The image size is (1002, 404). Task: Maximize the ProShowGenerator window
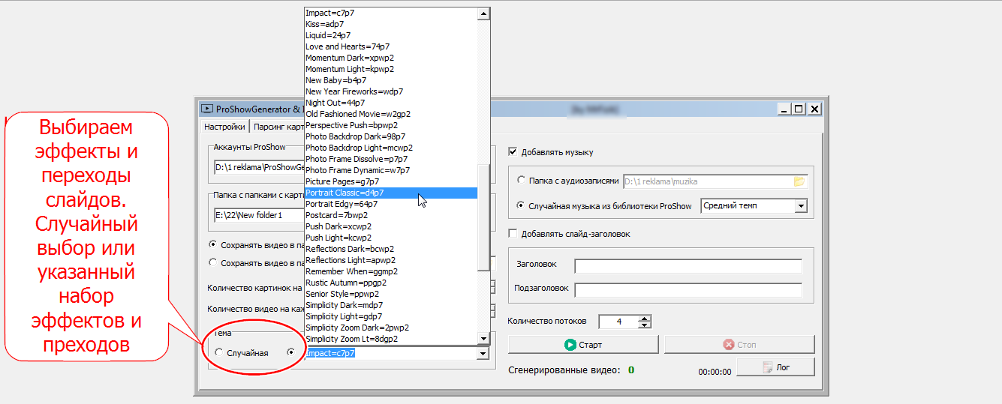tap(798, 109)
